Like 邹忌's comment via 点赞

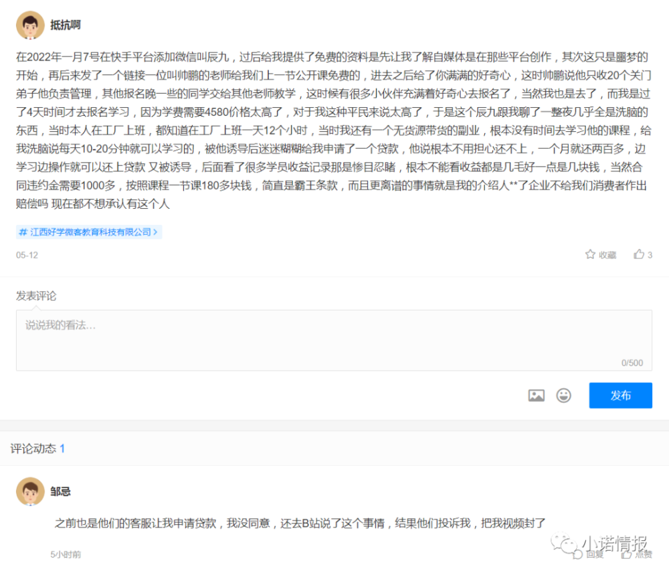(x=638, y=554)
